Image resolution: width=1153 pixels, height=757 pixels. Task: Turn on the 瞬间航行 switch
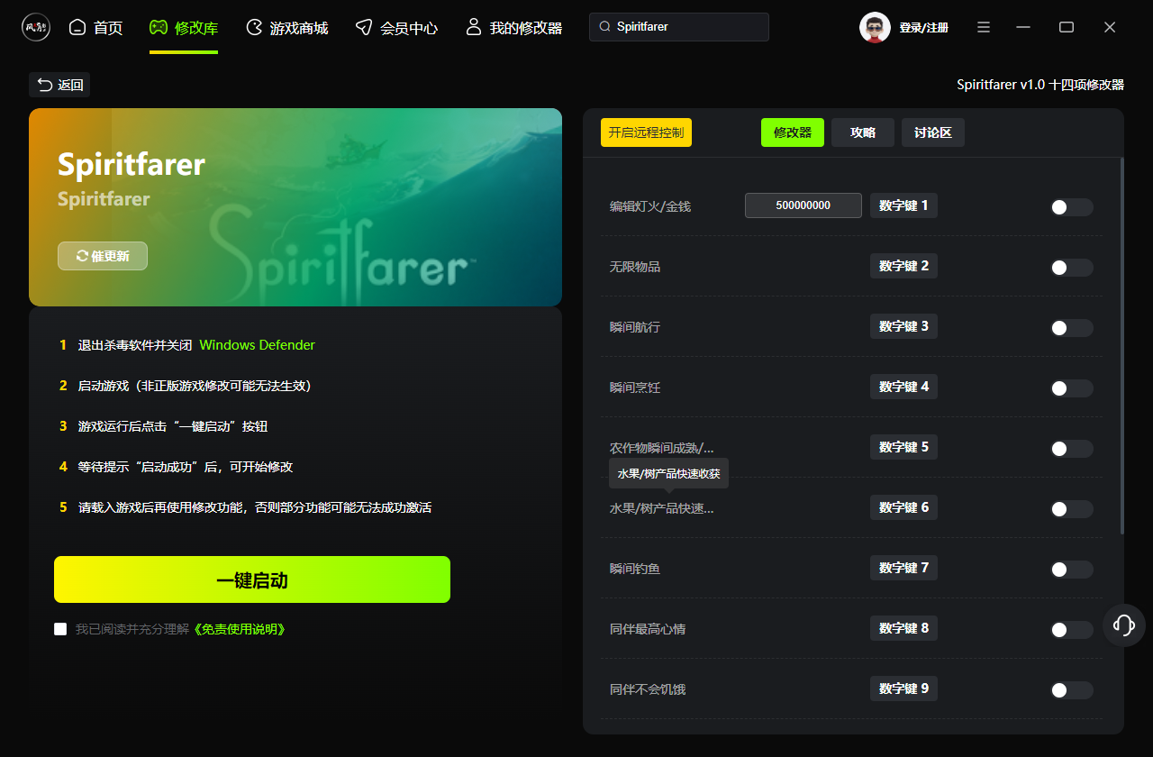[x=1071, y=328]
